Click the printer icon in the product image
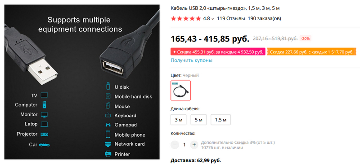 click(108, 154)
